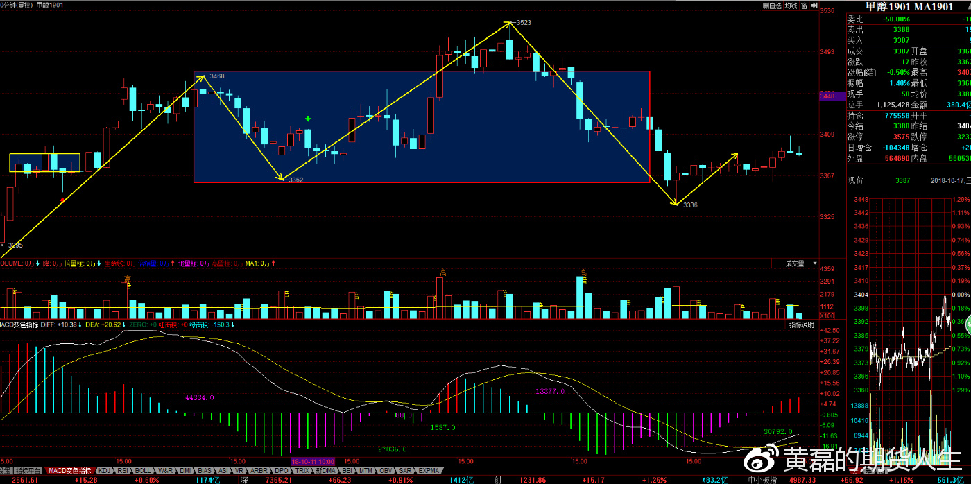The image size is (971, 484).
Task: Click the 3336 low price label
Action: click(689, 205)
